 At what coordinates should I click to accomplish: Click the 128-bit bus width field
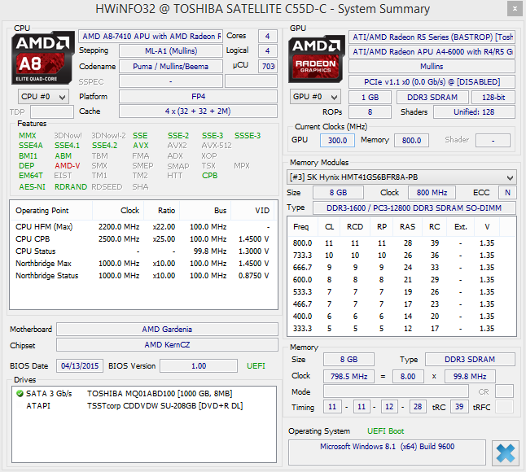493,97
